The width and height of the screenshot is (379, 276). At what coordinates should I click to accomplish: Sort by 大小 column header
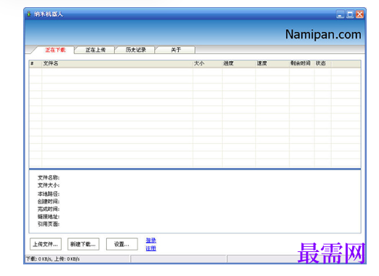(207, 63)
